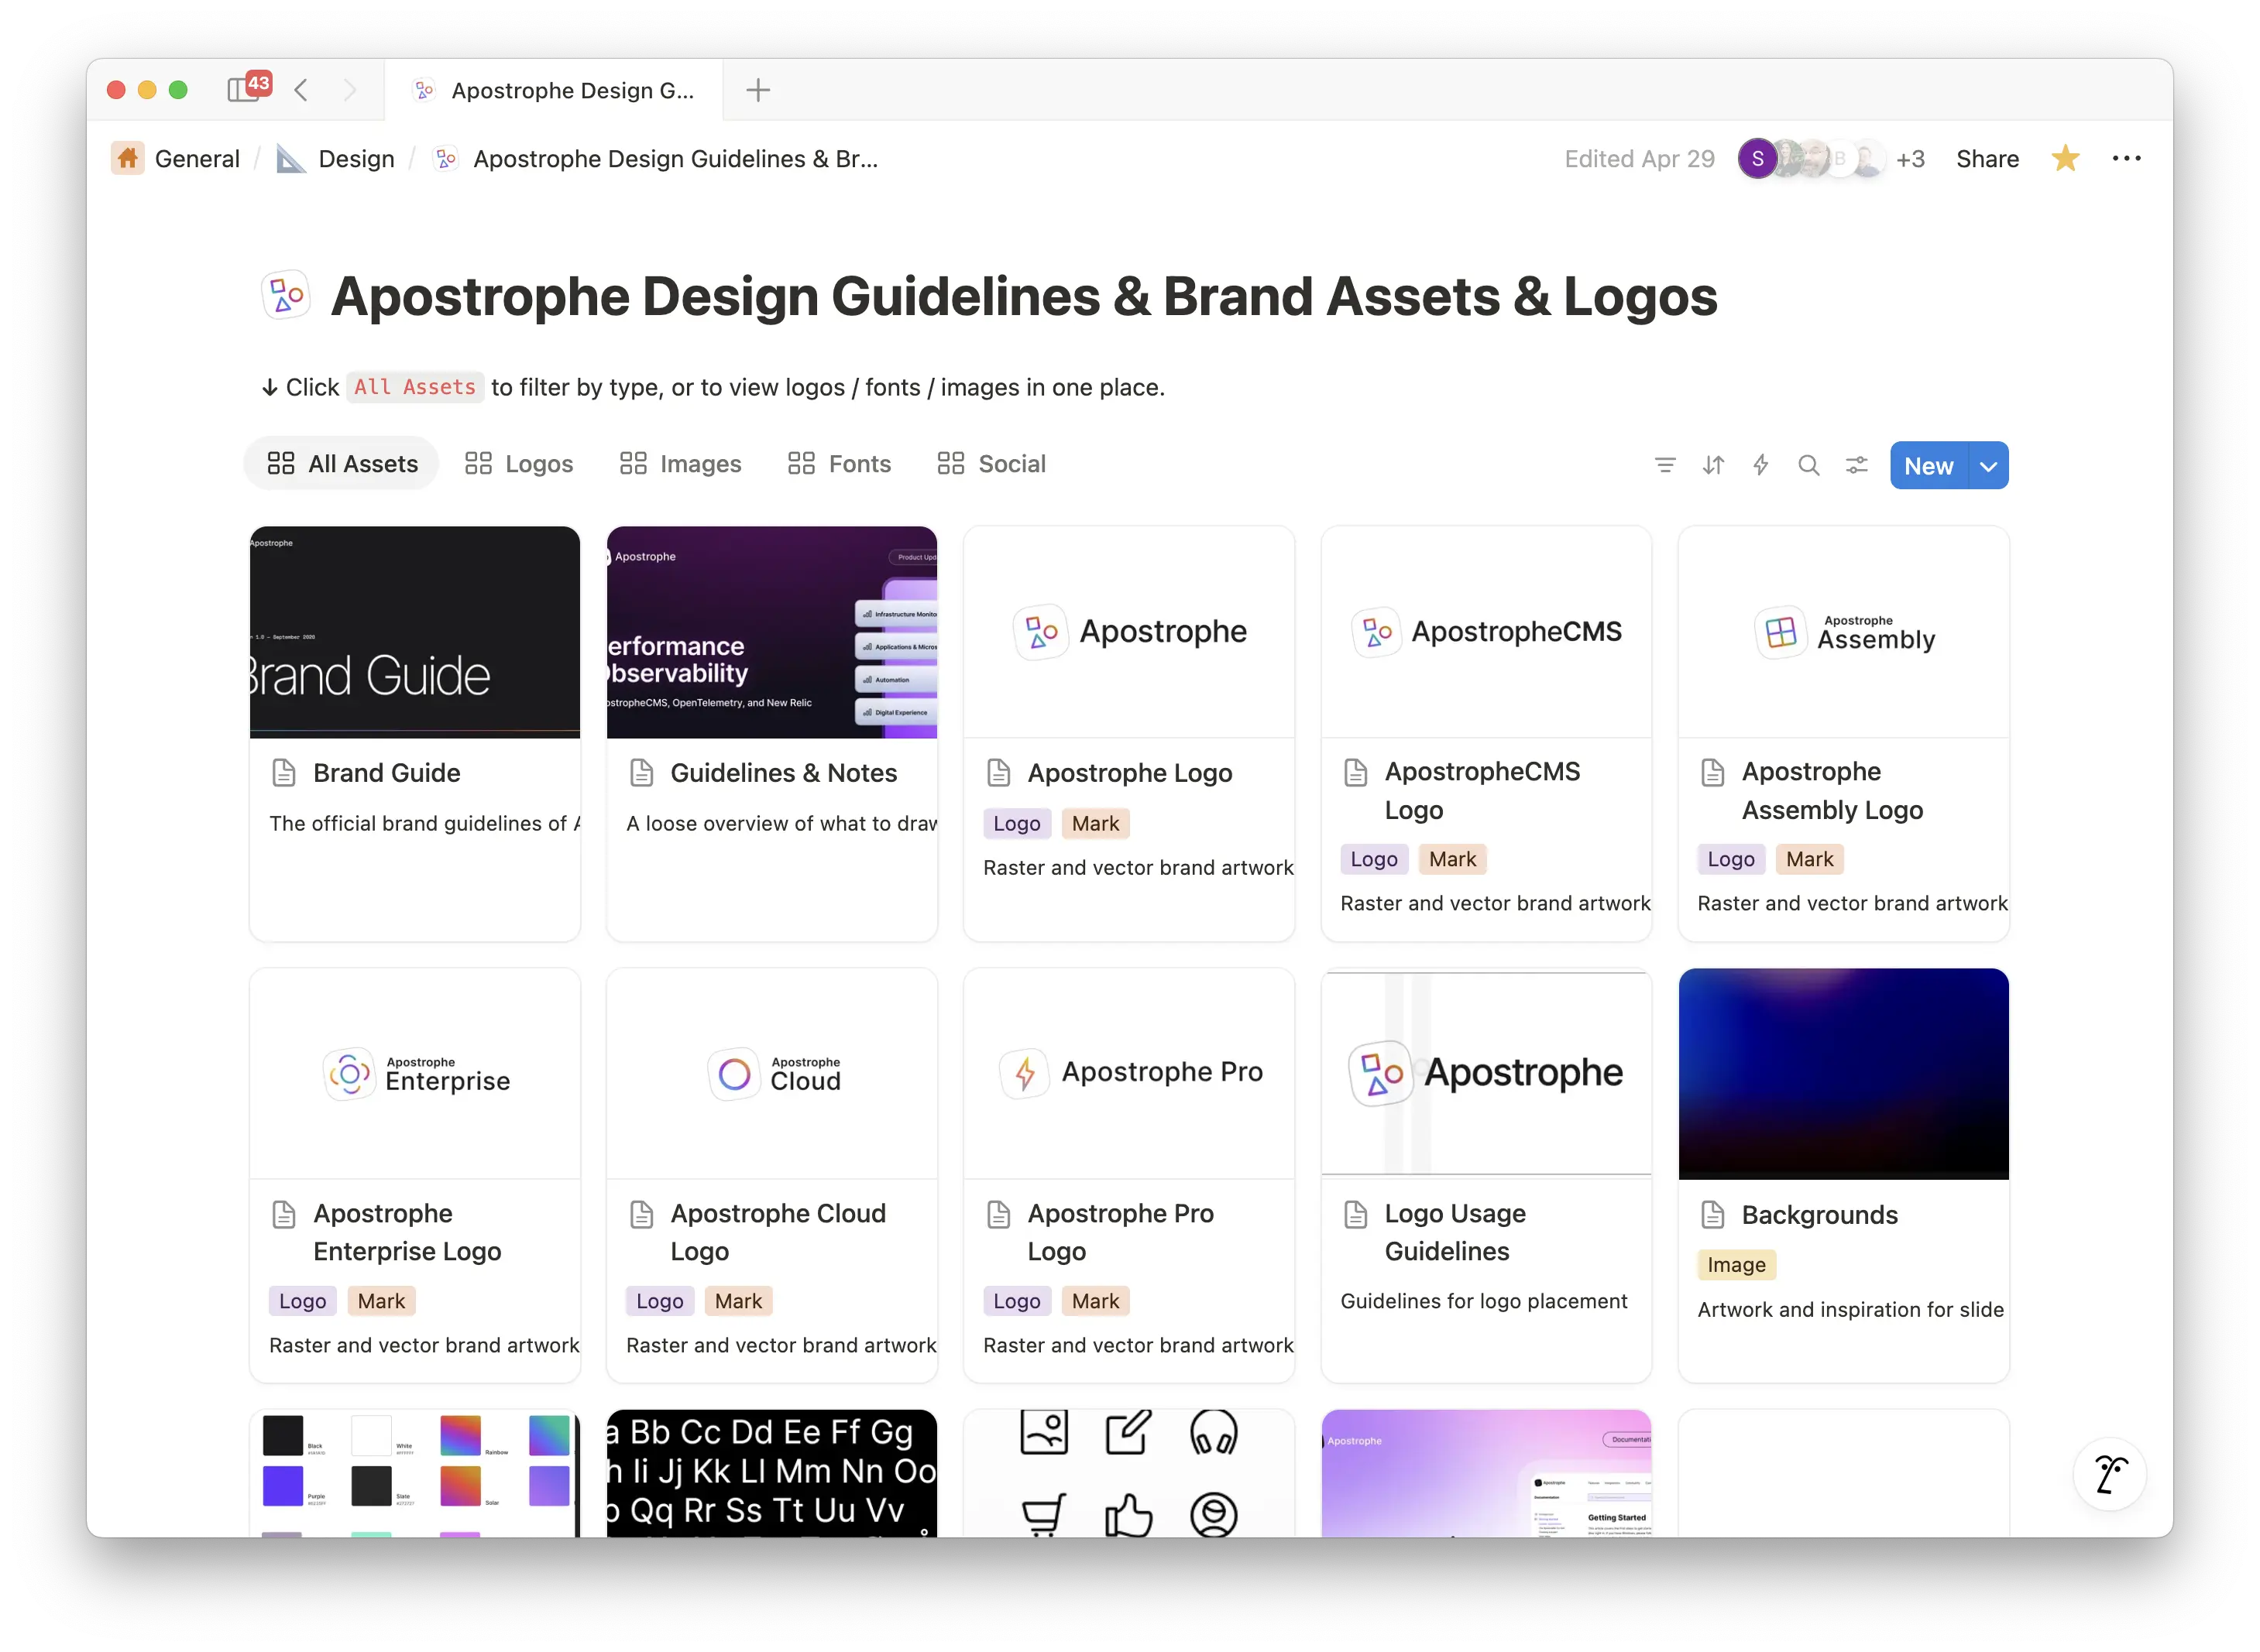Click the Share button

(1987, 159)
